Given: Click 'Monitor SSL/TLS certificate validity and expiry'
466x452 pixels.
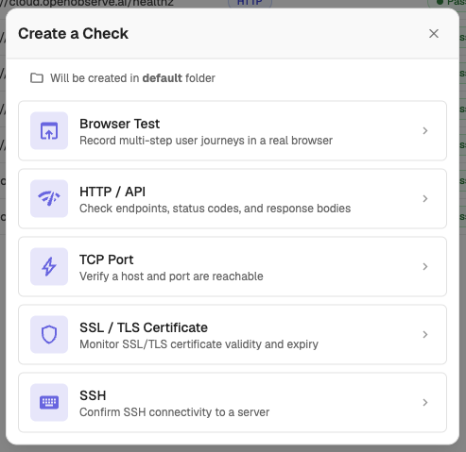Looking at the screenshot, I should 198,344.
